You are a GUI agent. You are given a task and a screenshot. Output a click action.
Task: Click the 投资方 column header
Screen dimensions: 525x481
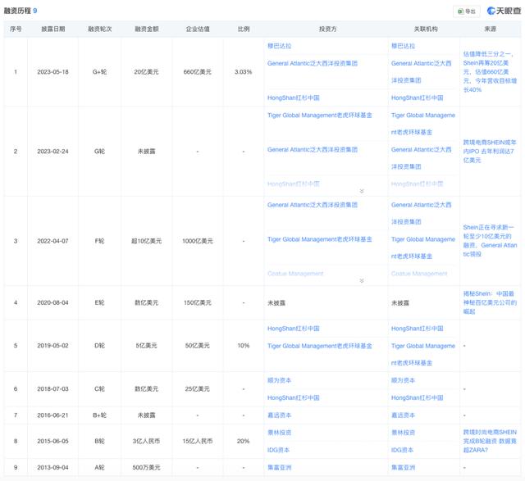click(327, 29)
